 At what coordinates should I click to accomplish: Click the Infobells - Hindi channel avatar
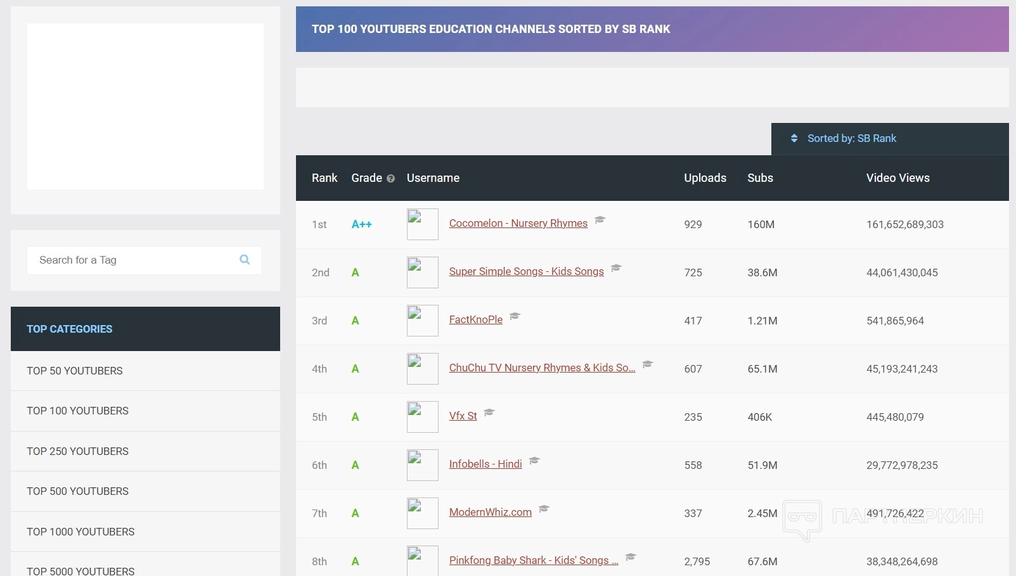click(x=422, y=465)
